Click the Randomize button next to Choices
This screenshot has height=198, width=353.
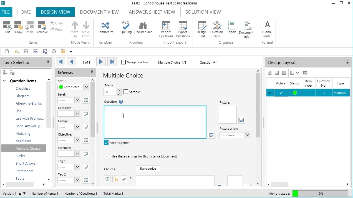tap(148, 169)
